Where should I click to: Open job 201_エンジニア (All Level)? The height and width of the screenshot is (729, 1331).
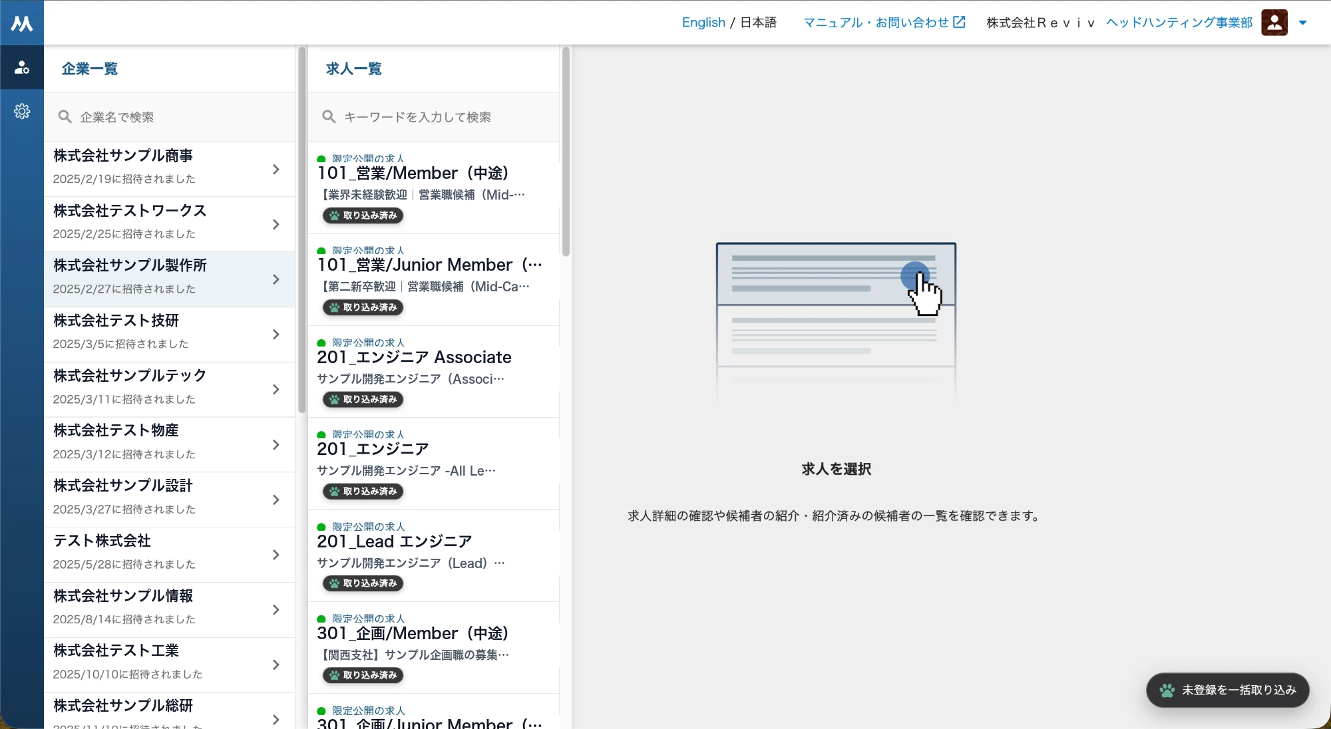(434, 464)
